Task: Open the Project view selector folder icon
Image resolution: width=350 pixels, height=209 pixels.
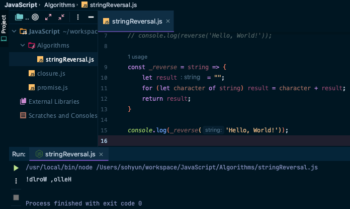Action: pyautogui.click(x=19, y=17)
